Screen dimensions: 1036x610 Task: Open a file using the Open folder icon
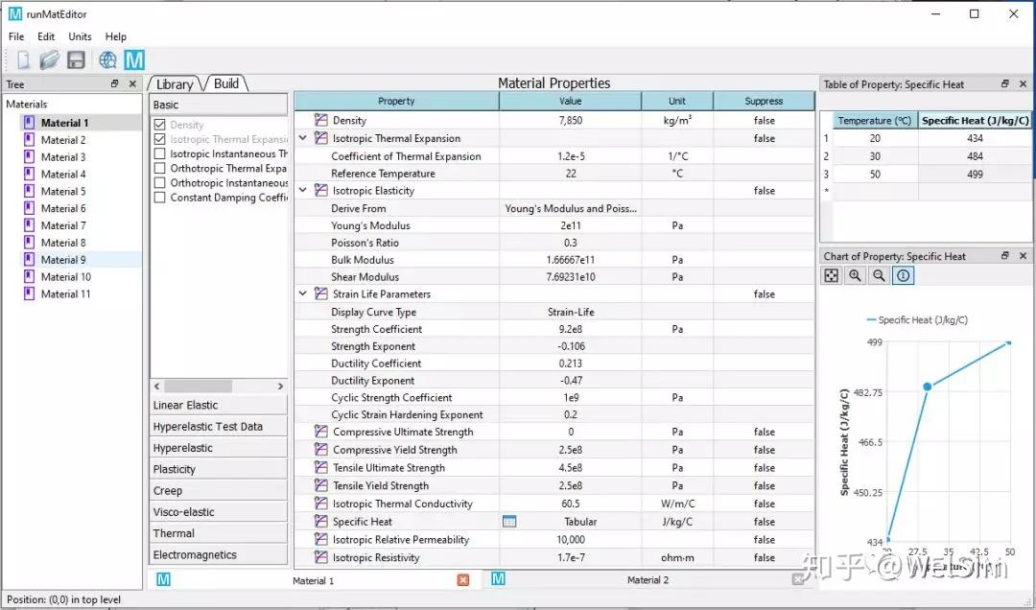point(49,59)
